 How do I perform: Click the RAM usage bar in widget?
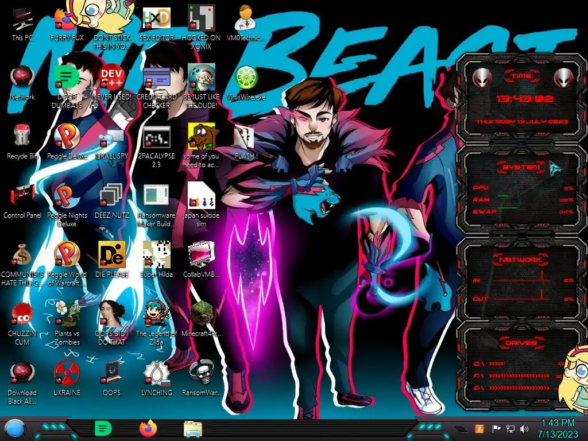(503, 196)
